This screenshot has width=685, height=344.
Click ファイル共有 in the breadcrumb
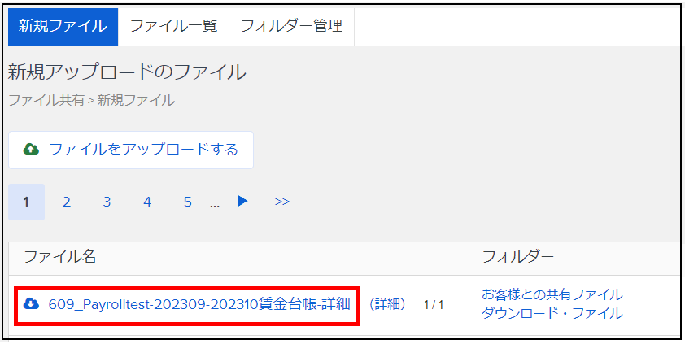46,100
